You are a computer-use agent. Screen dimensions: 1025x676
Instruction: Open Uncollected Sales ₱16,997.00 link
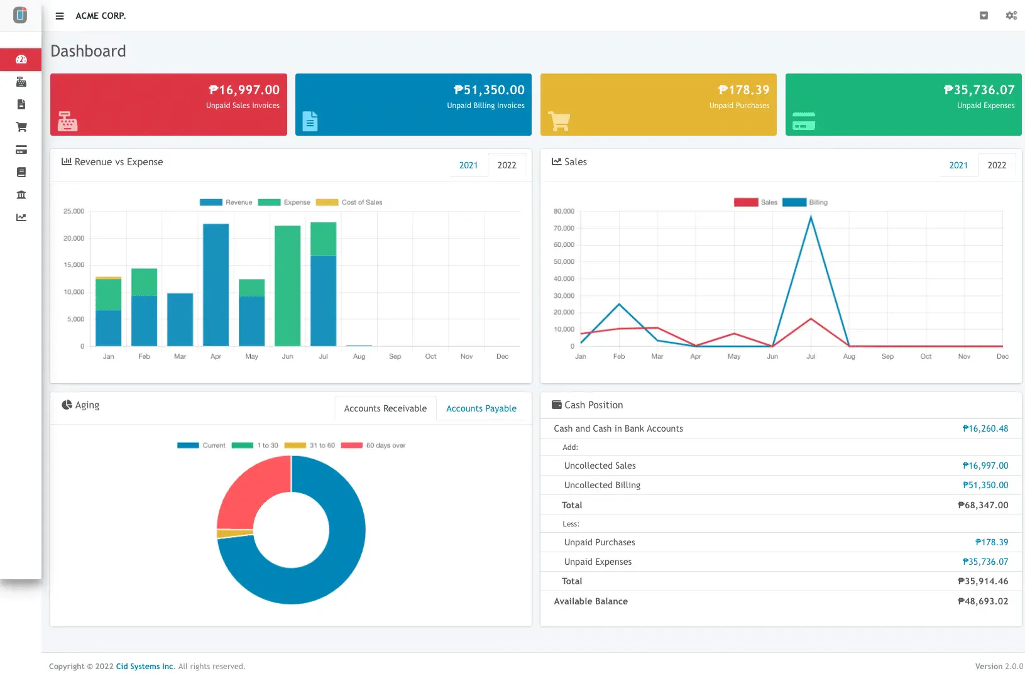(985, 466)
